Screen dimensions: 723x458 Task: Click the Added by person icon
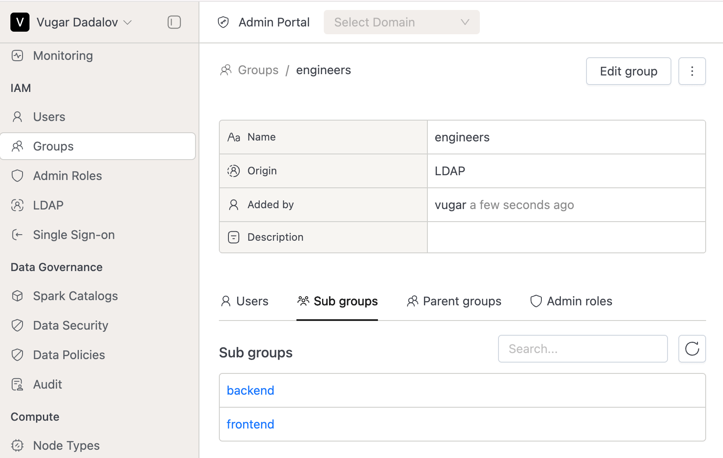coord(234,205)
